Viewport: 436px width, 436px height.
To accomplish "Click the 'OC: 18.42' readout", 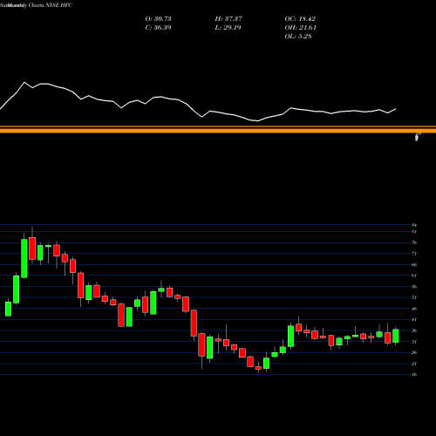I will click(300, 18).
